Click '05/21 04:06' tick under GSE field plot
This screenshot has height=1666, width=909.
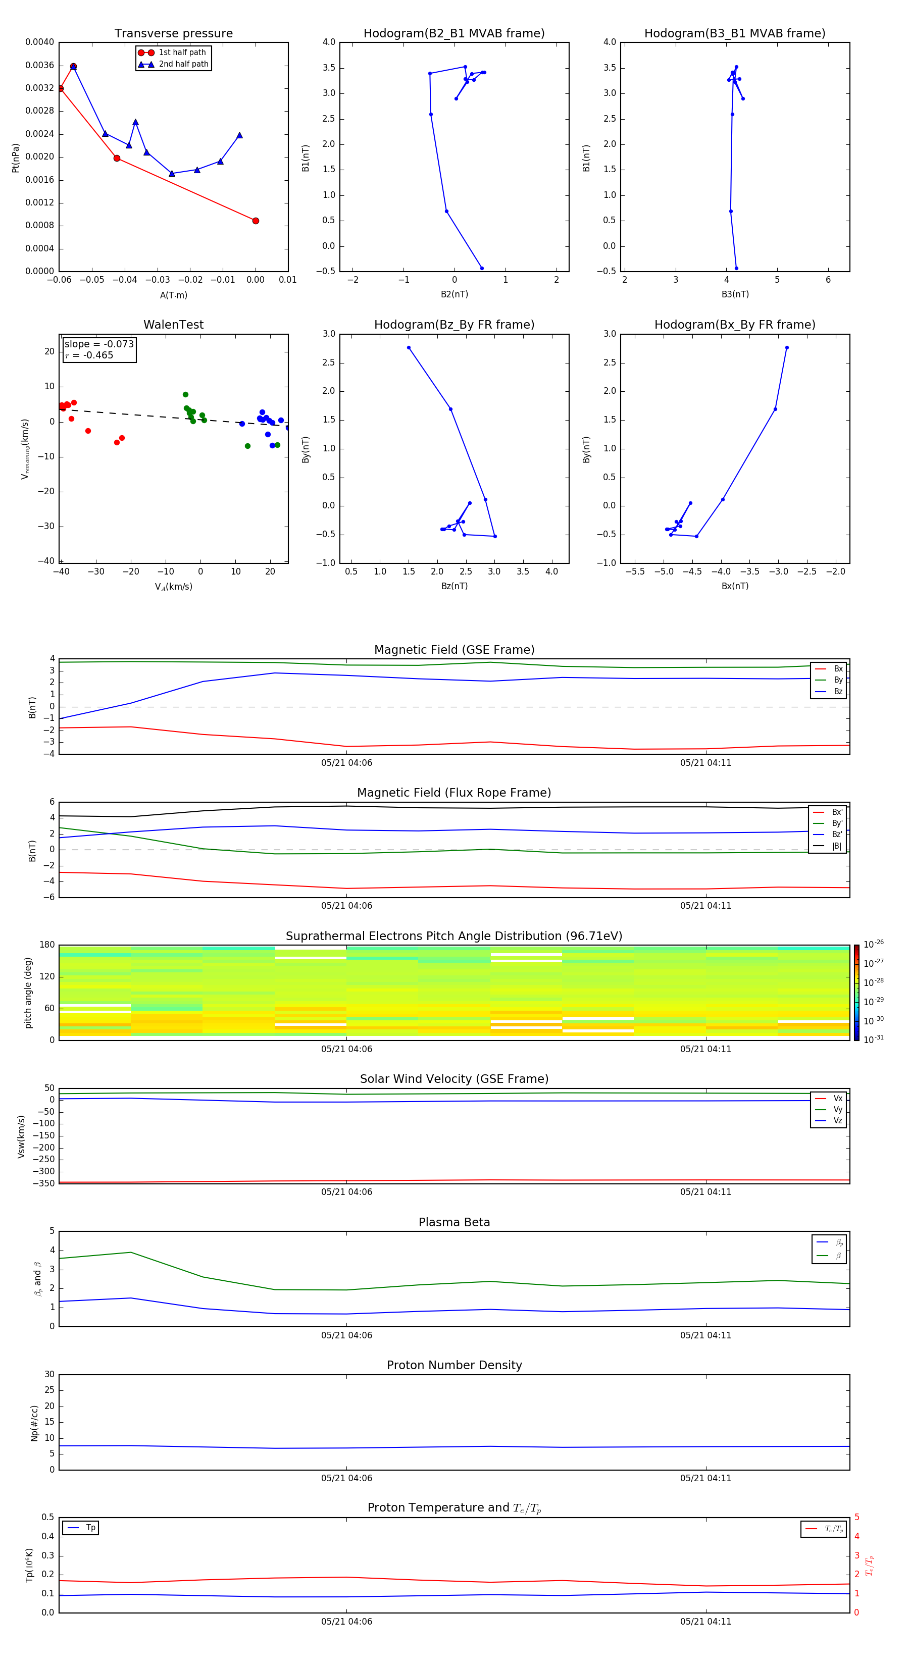347,763
